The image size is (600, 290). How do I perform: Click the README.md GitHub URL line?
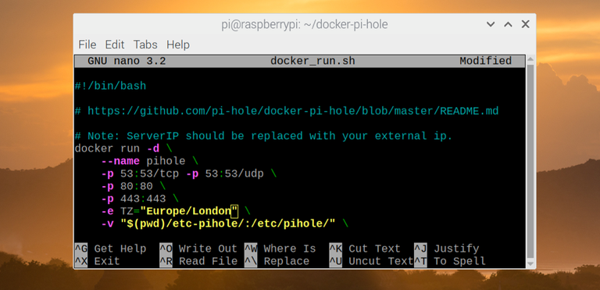[287, 111]
